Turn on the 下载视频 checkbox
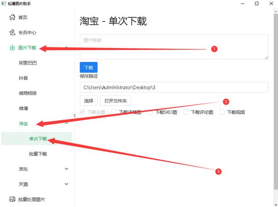Image resolution: width=278 pixels, height=207 pixels. 222,112
